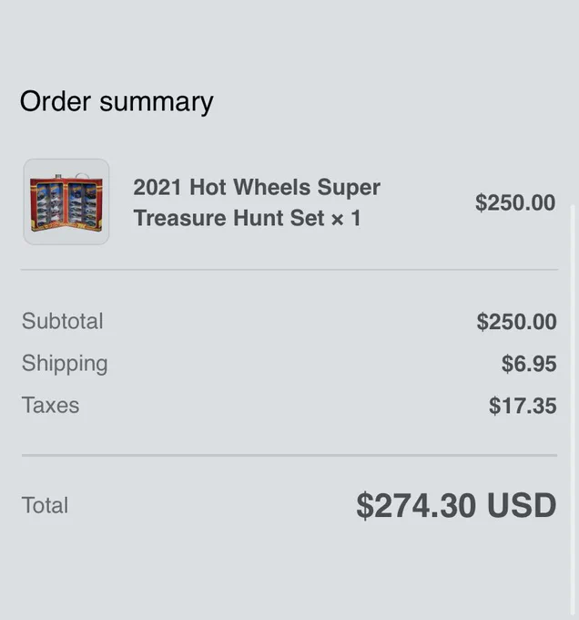The width and height of the screenshot is (579, 620).
Task: Click the vertical scrollbar on the right edge
Action: tap(573, 411)
